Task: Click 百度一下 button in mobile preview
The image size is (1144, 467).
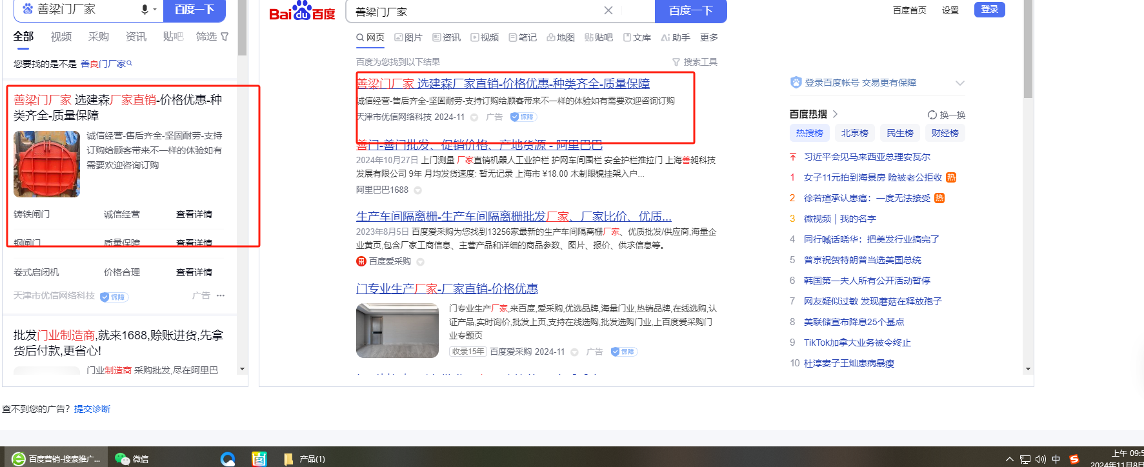Action: click(194, 10)
